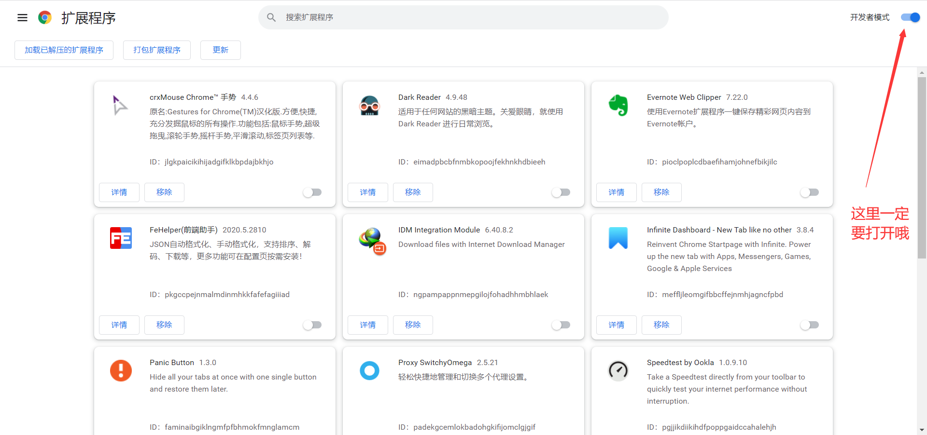Enable the Dark Reader extension toggle
The height and width of the screenshot is (435, 927).
(x=561, y=192)
